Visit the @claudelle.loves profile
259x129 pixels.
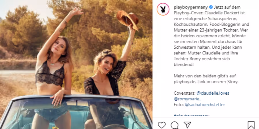click(213, 93)
